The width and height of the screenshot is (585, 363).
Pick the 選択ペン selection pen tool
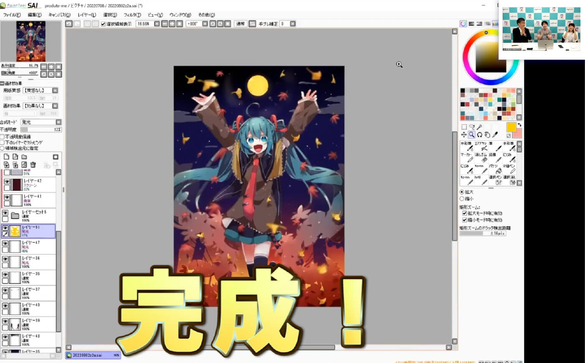click(495, 180)
